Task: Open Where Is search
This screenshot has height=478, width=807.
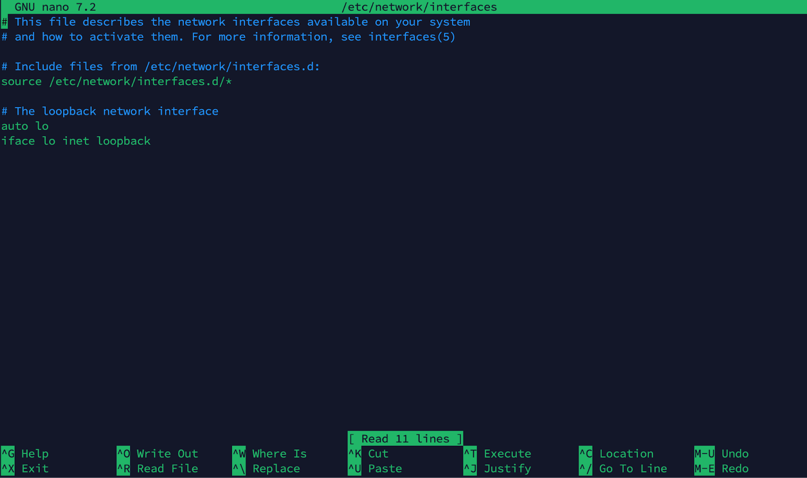Action: click(279, 453)
